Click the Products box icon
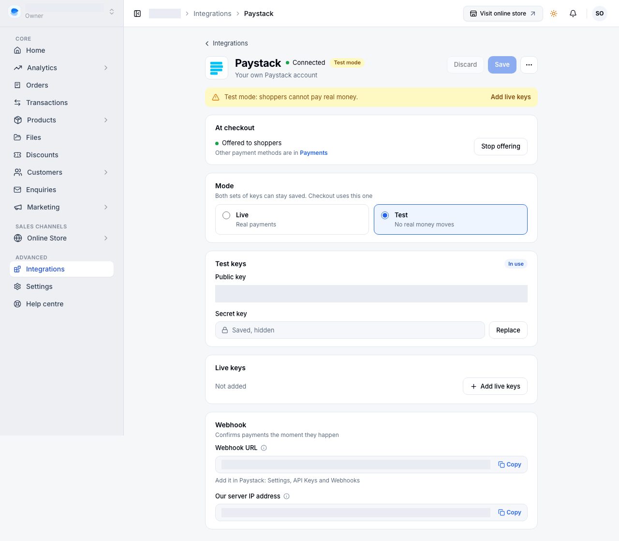 point(18,120)
